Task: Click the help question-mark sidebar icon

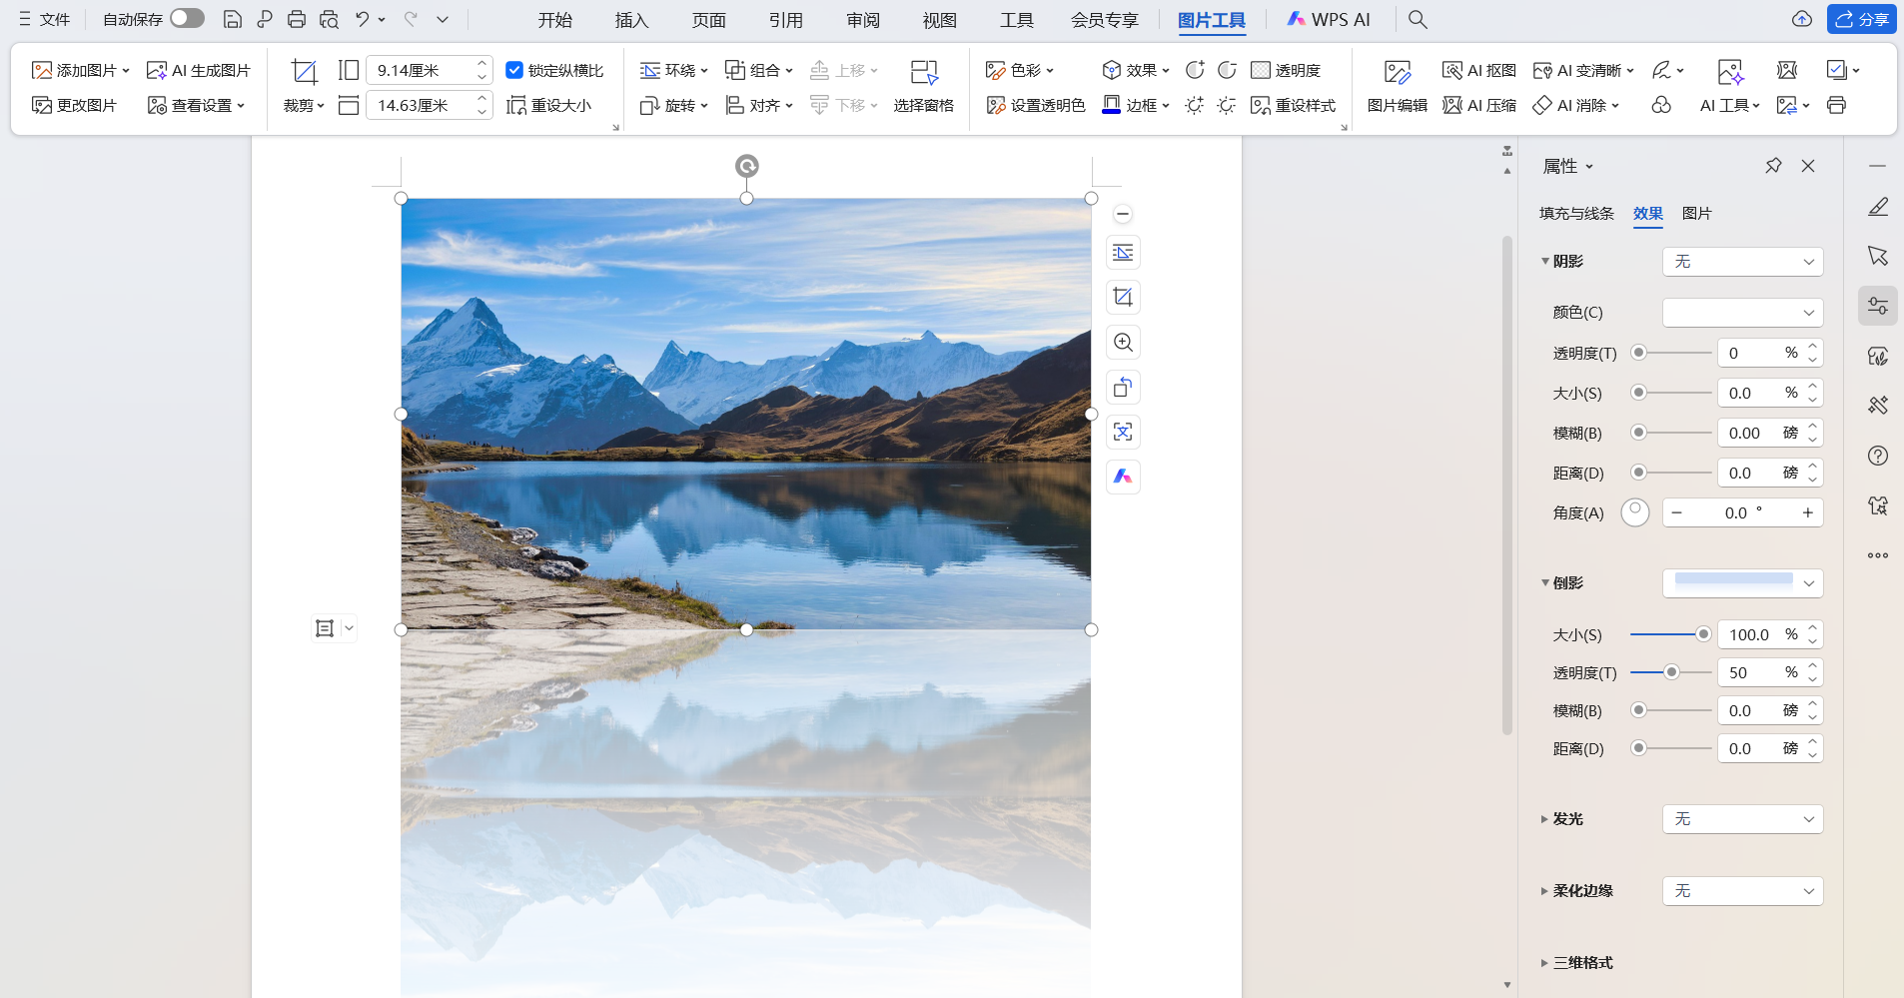Action: coord(1878,456)
